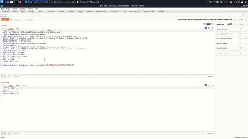Switch response view to Hex
Screen dimensions: 248x139
(x=17, y=85)
